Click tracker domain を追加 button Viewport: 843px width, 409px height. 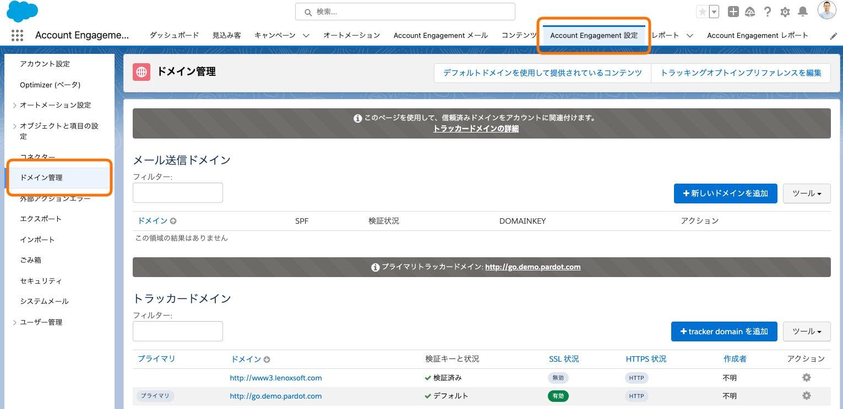pos(724,331)
